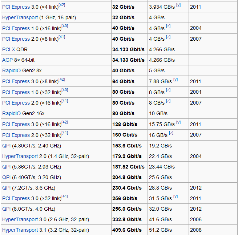Screen dimensions: 238x235
Task: Open PCI Express link in 3.0 ×32 row
Action: tap(16, 198)
